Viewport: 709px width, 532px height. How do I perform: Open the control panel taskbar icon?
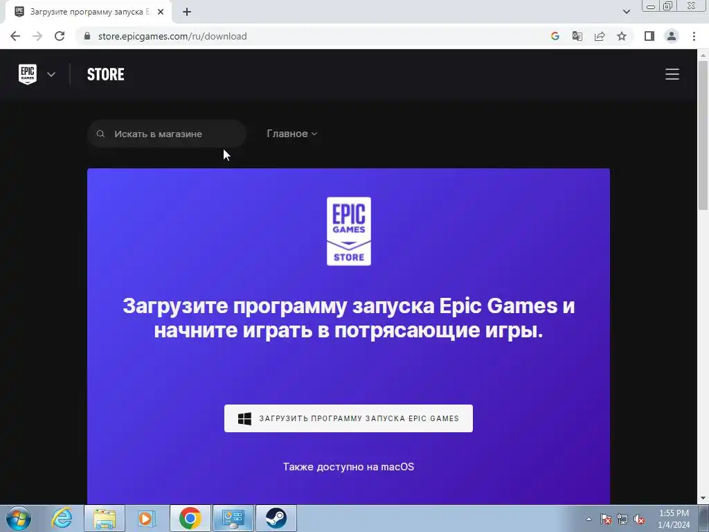click(x=233, y=518)
